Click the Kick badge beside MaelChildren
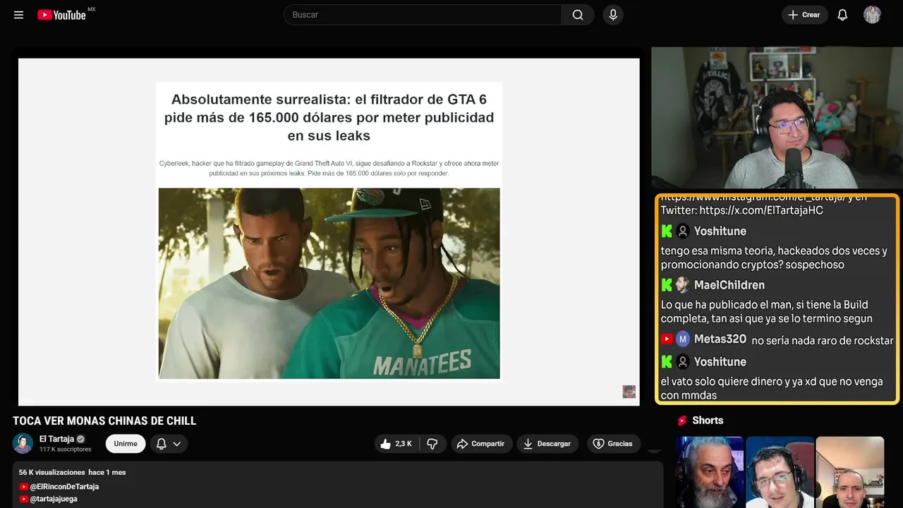 (667, 285)
